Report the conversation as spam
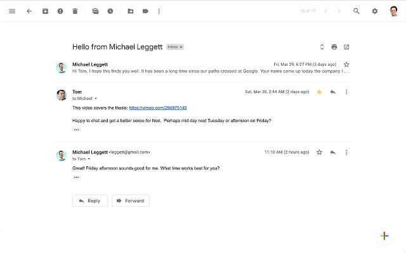The image size is (406, 253). coord(60,11)
